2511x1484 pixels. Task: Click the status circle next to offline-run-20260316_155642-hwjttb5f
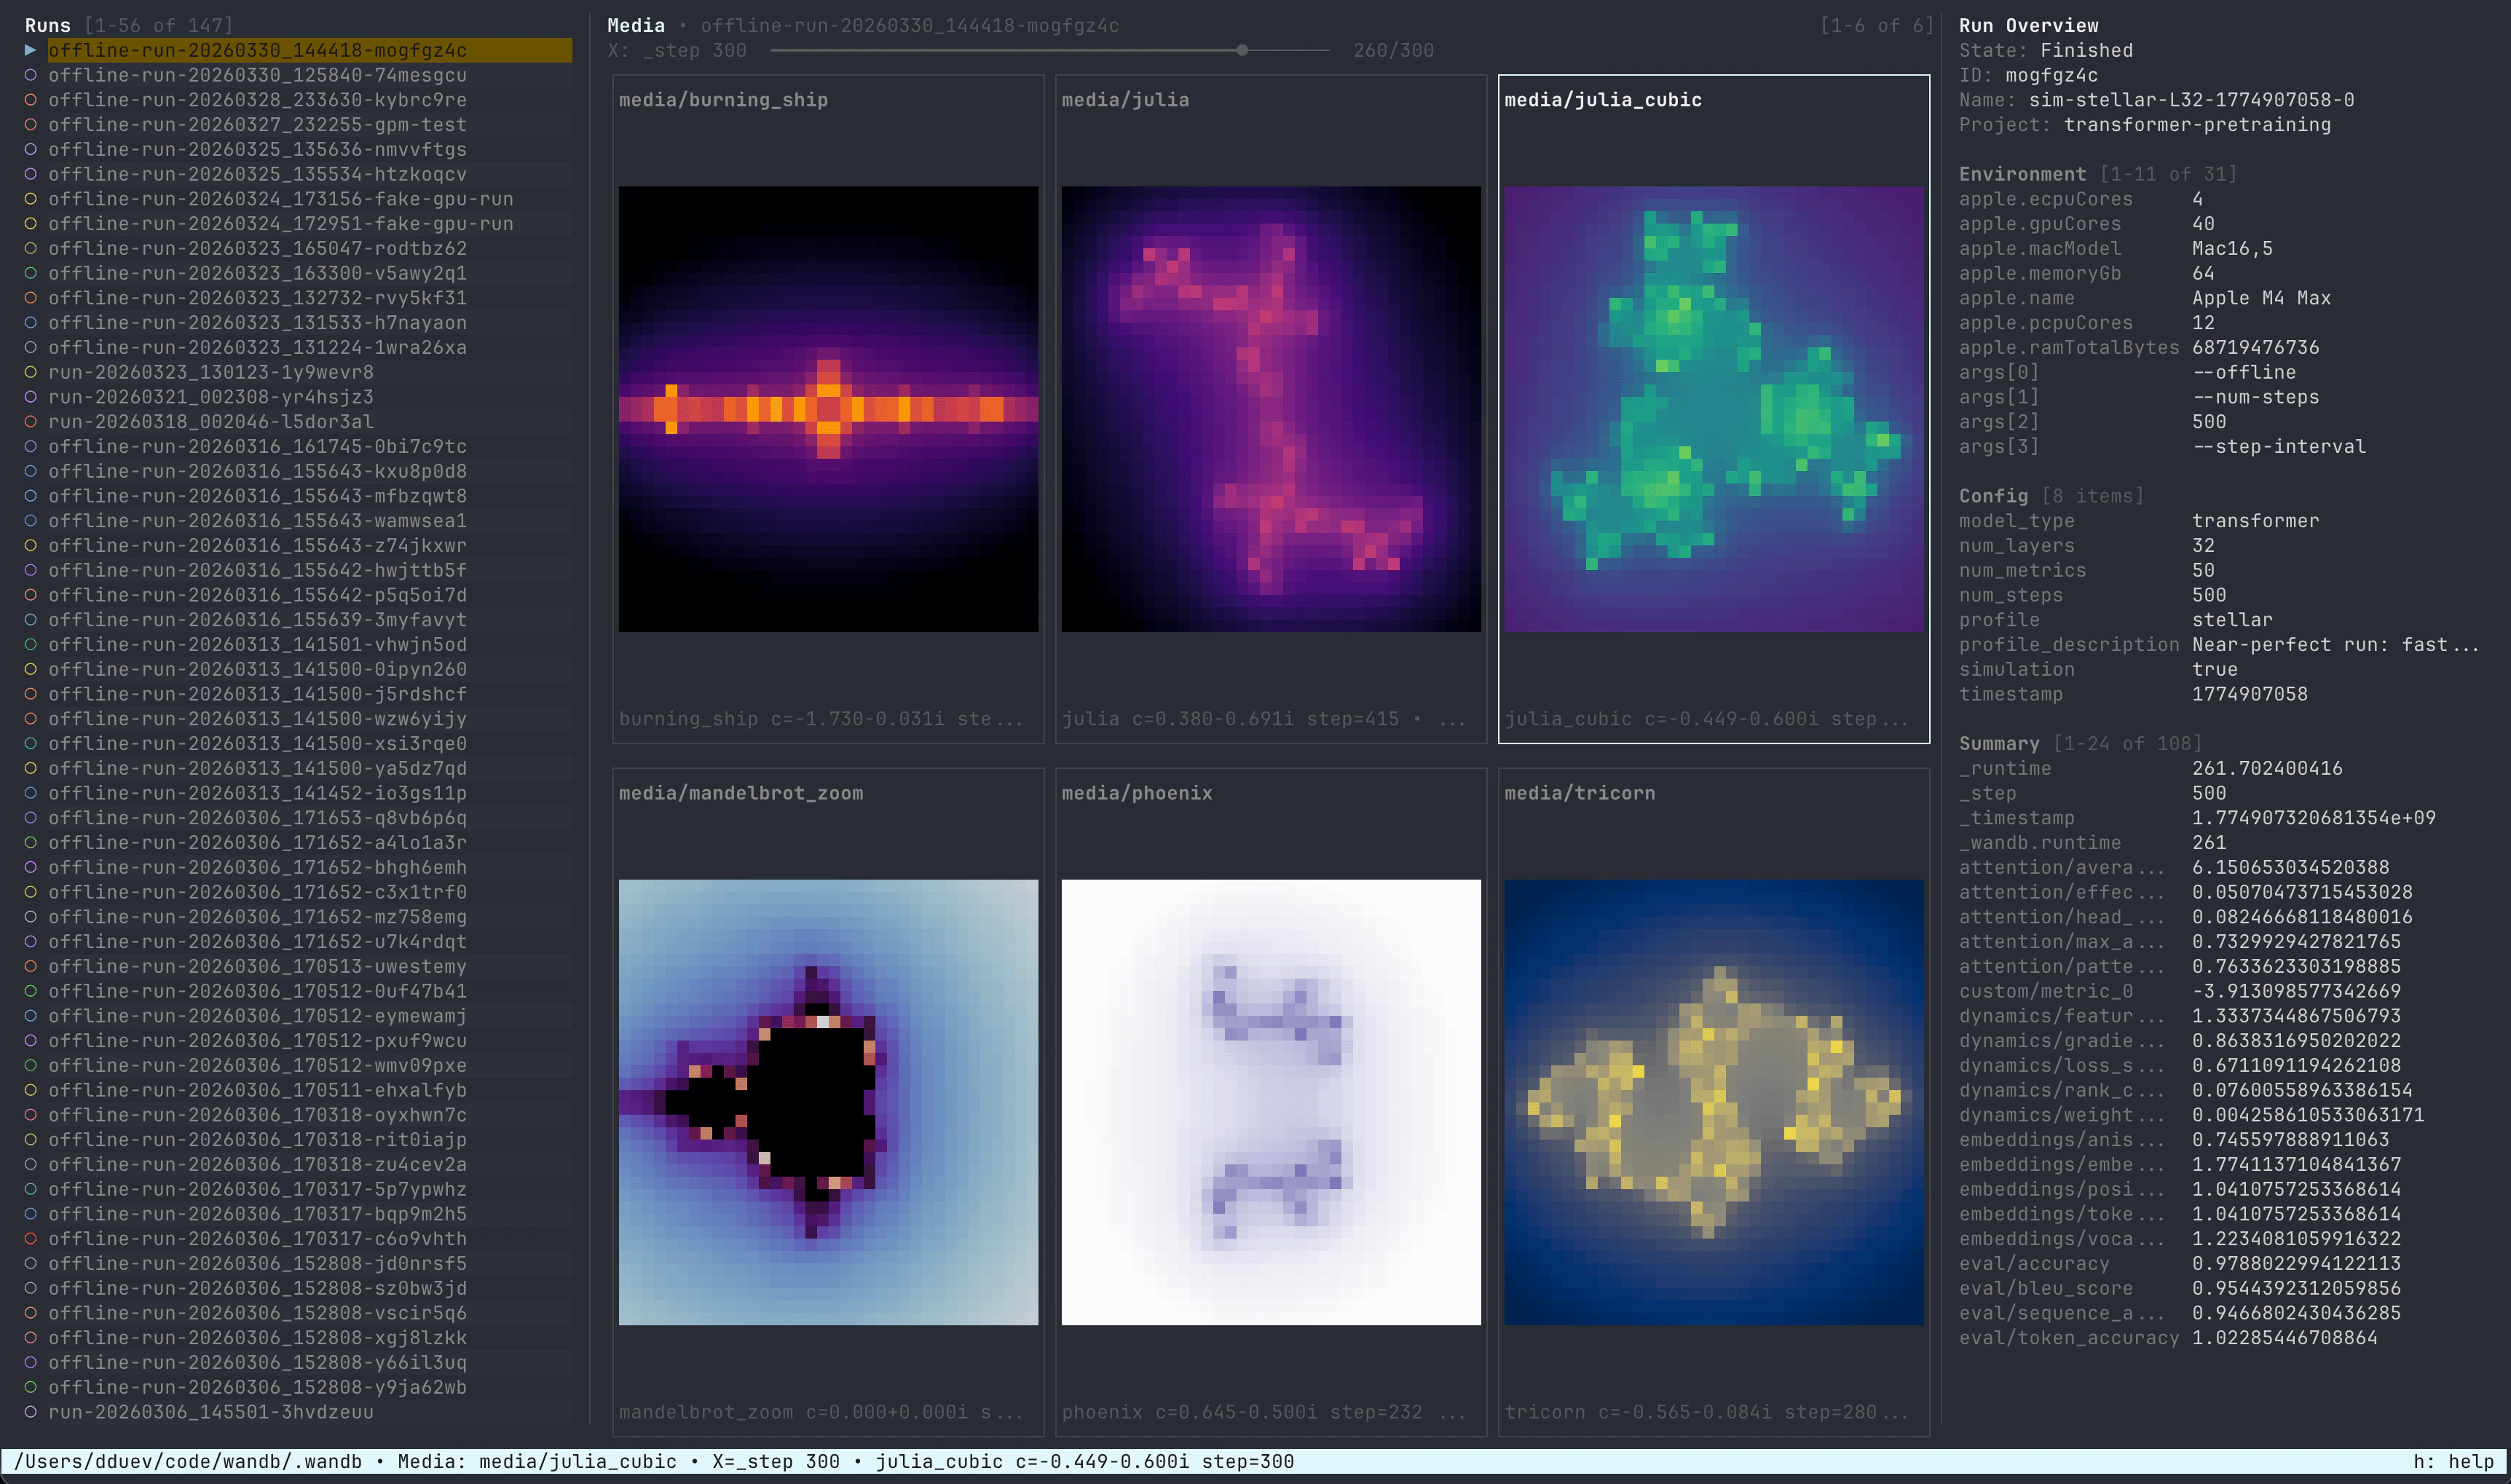(x=33, y=570)
